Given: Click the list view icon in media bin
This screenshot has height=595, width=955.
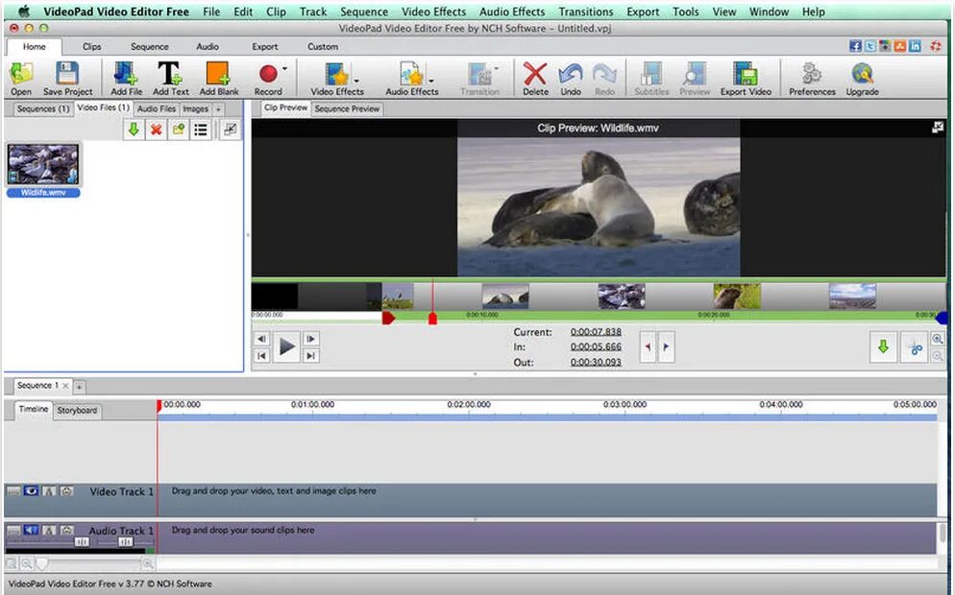Looking at the screenshot, I should (x=201, y=129).
